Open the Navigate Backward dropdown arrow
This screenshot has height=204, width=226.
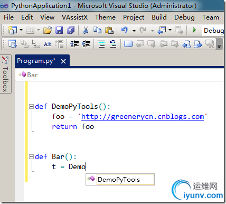click(x=170, y=30)
